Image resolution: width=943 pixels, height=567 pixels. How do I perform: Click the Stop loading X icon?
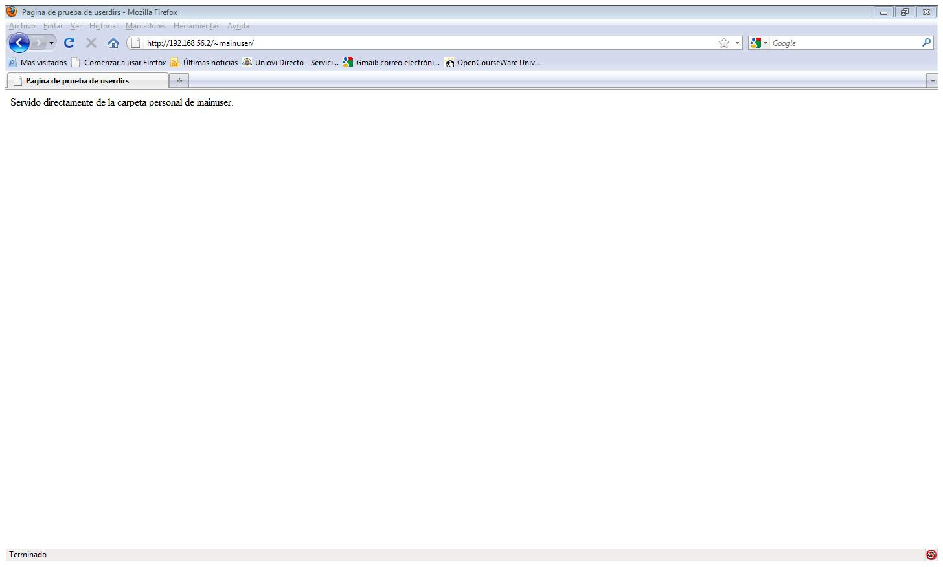91,43
